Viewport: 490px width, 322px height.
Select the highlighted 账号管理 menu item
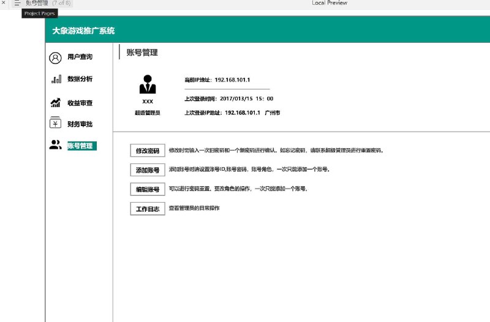(82, 146)
